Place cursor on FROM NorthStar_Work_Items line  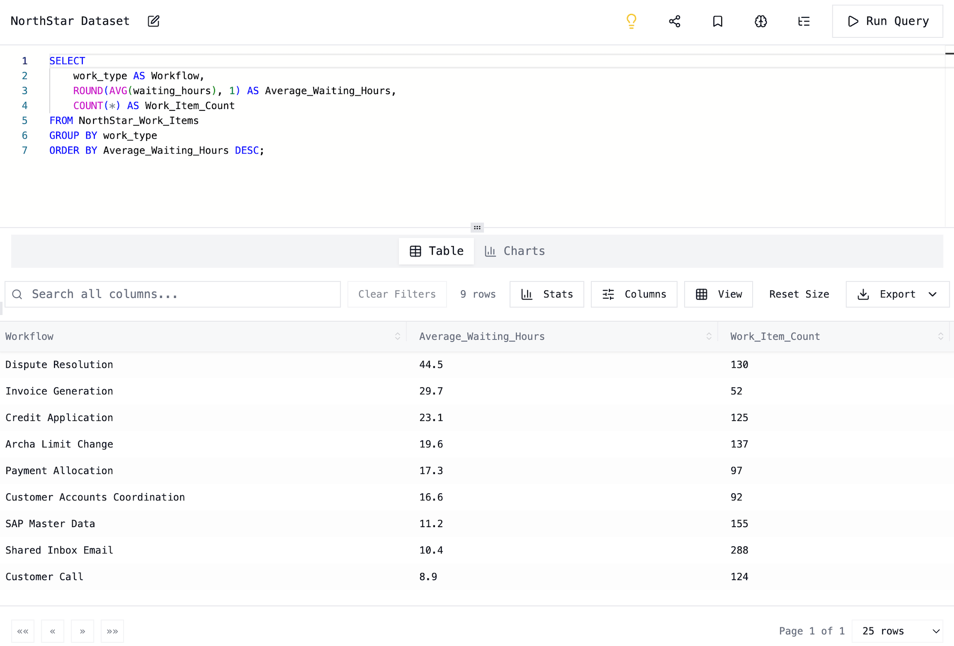[124, 121]
